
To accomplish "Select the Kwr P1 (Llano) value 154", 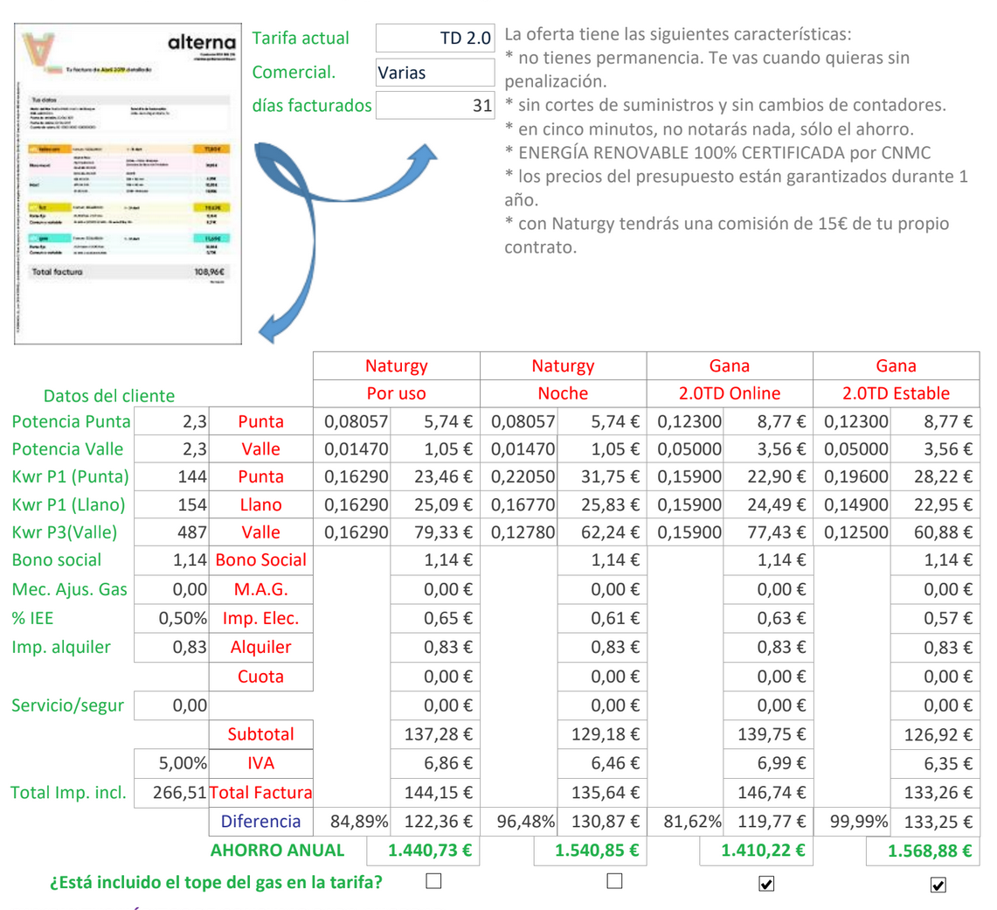I will 171,505.
